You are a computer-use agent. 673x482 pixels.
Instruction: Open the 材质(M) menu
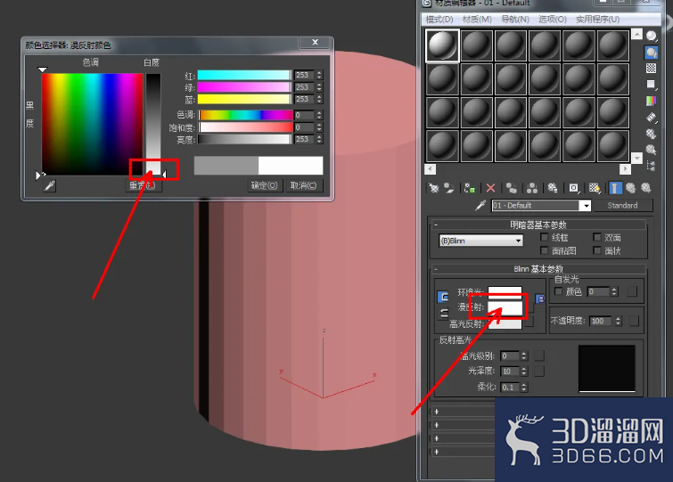point(477,20)
